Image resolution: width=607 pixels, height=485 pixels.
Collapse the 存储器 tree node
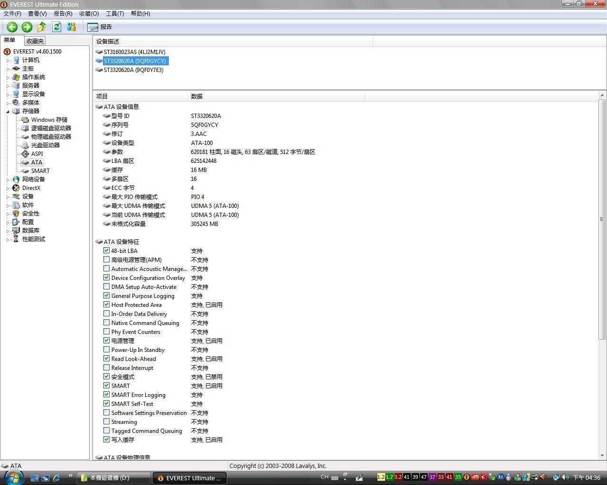coord(8,112)
